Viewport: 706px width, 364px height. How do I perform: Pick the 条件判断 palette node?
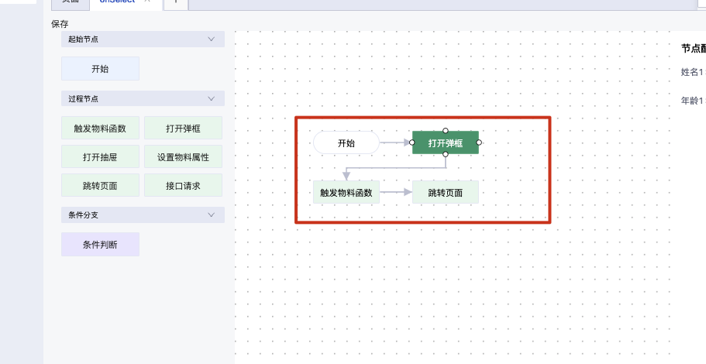click(100, 244)
